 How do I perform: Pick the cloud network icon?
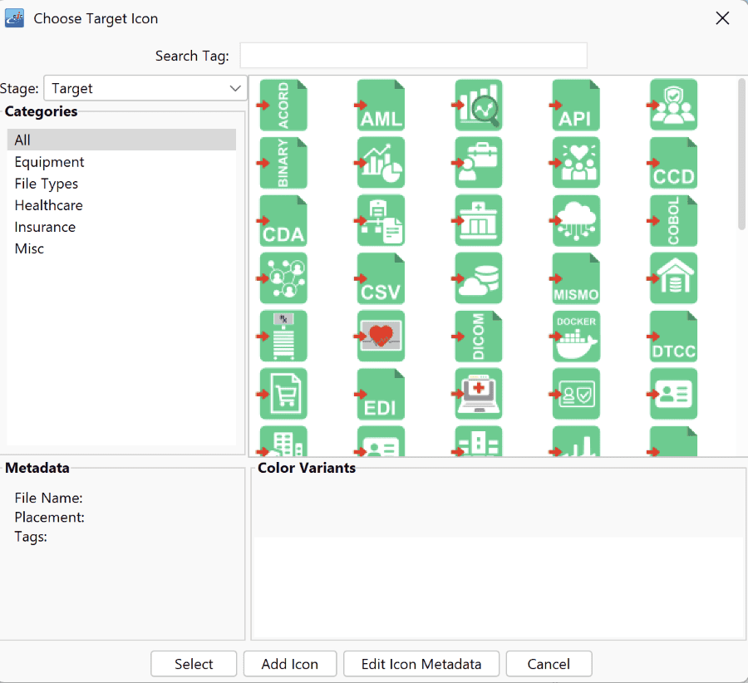point(576,220)
